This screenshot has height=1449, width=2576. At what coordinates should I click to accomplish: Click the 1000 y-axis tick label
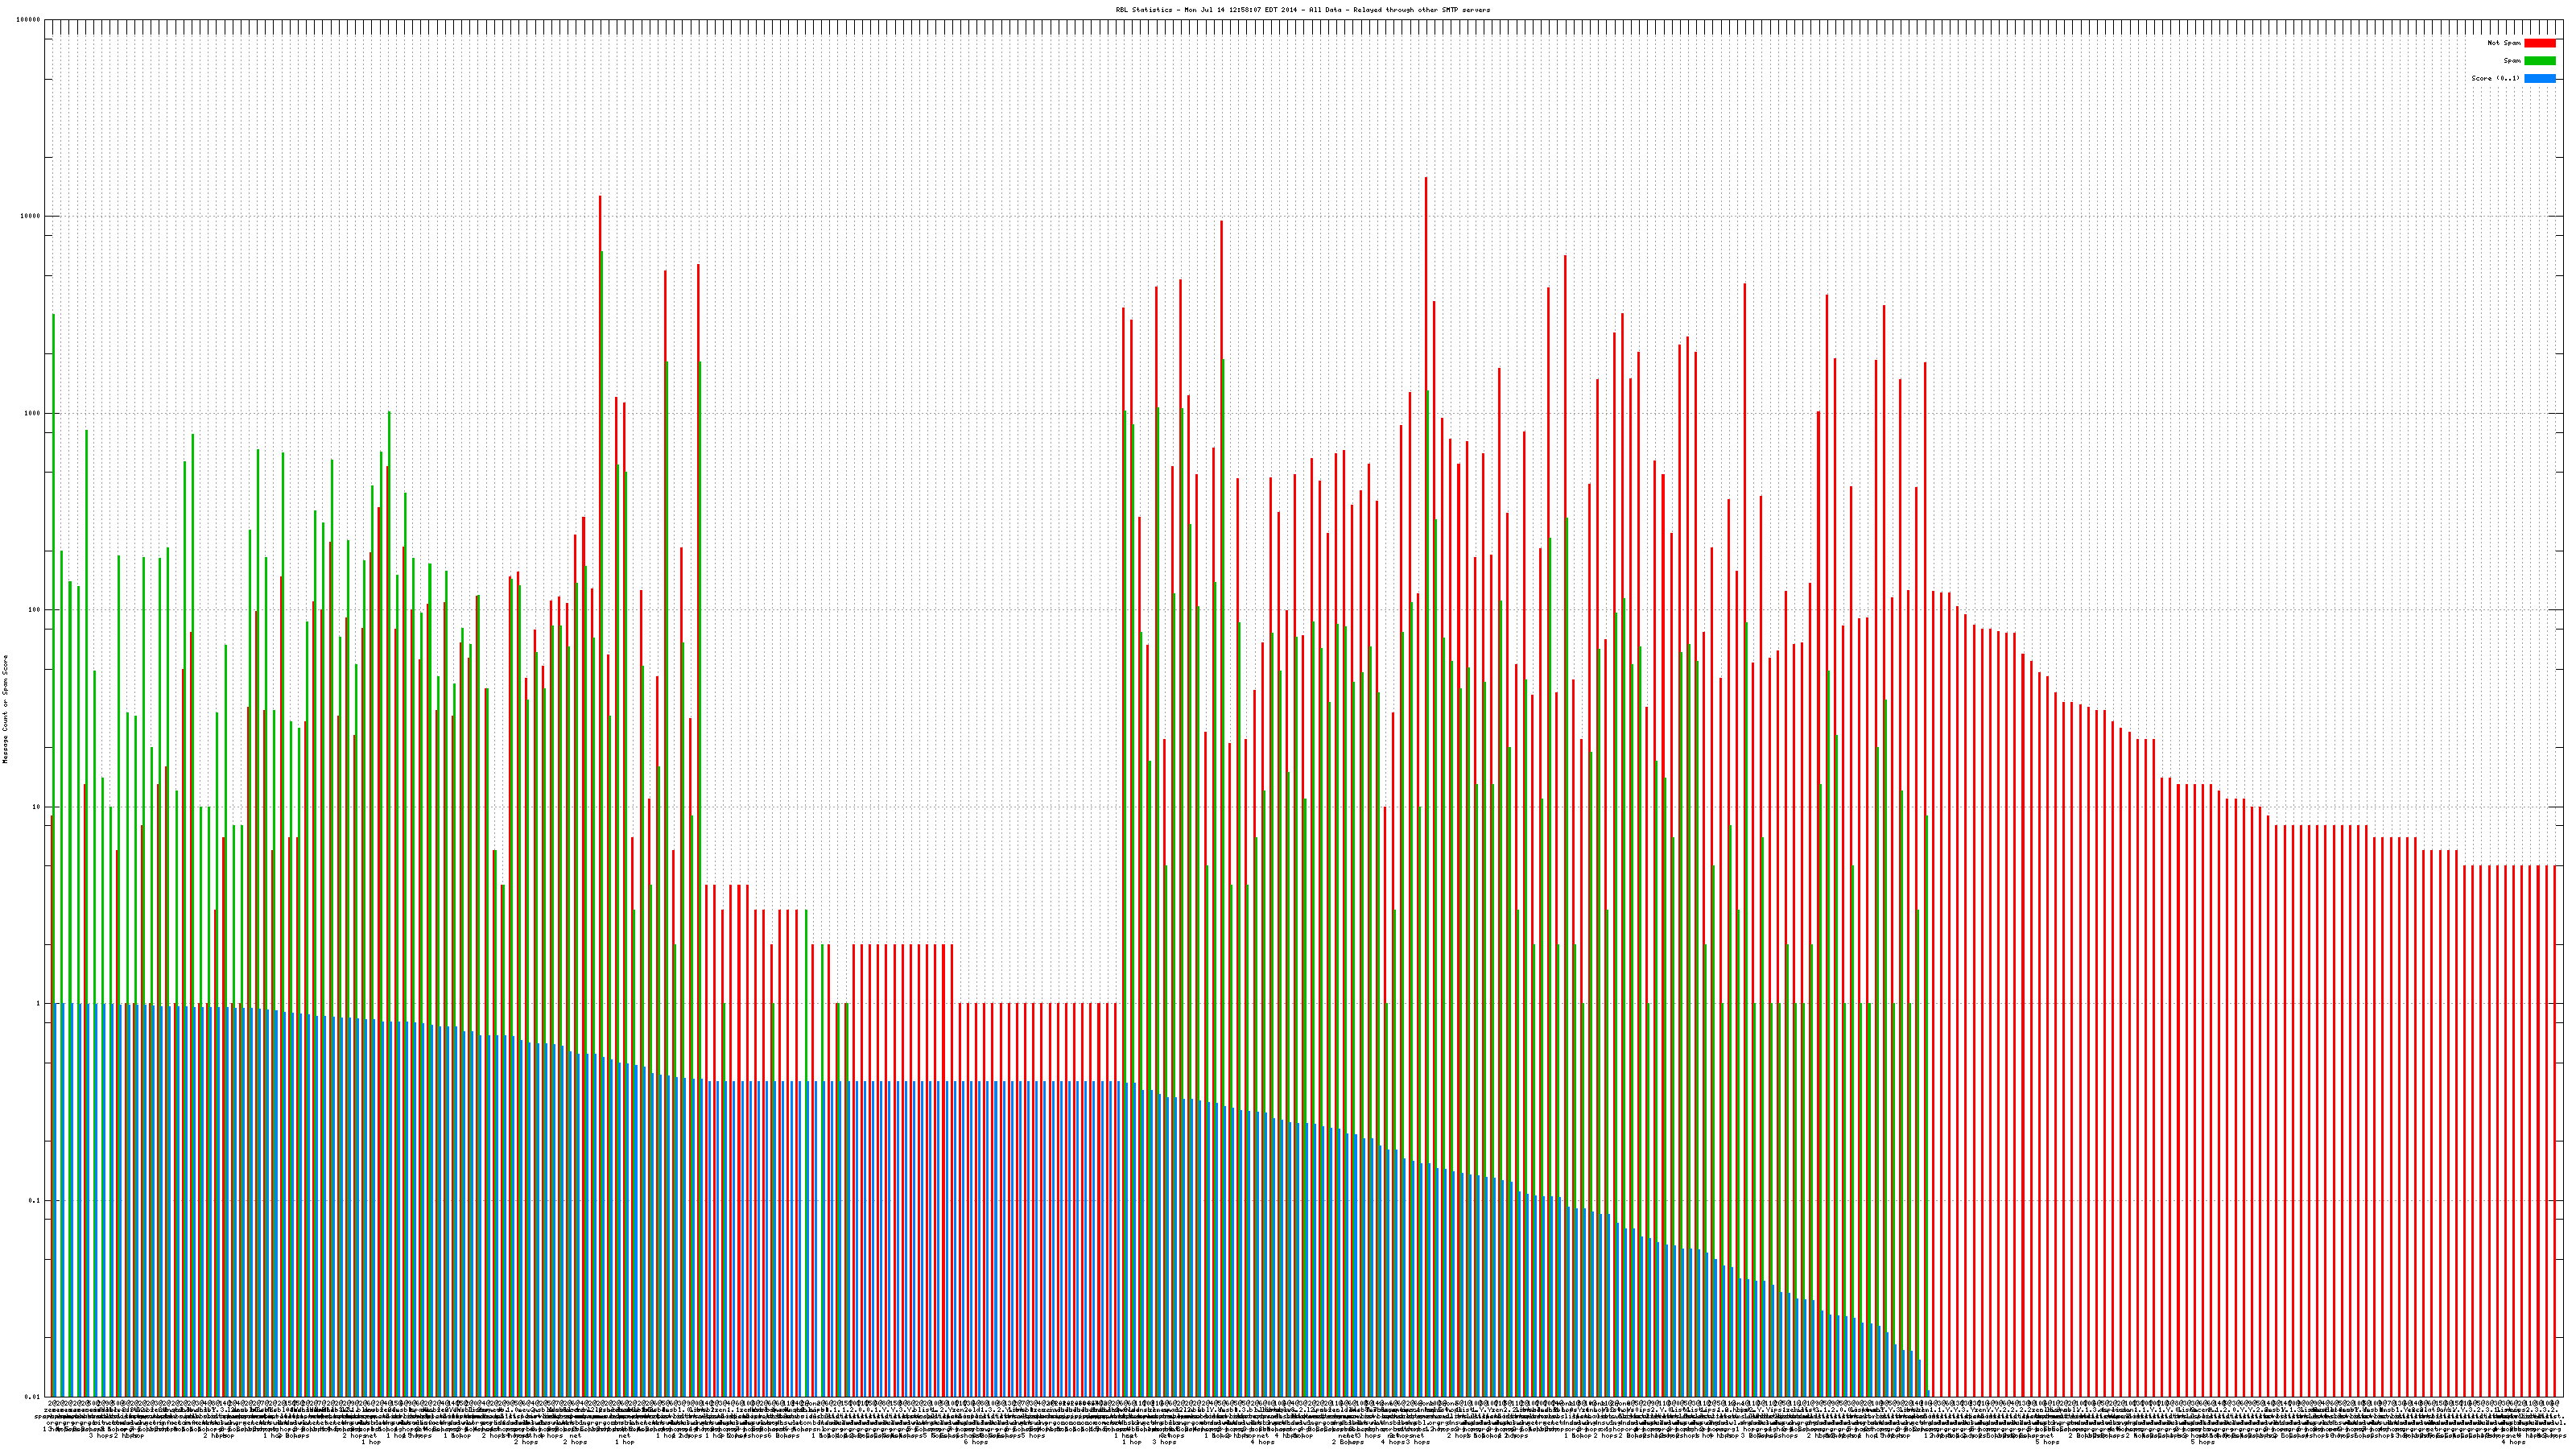(33, 414)
